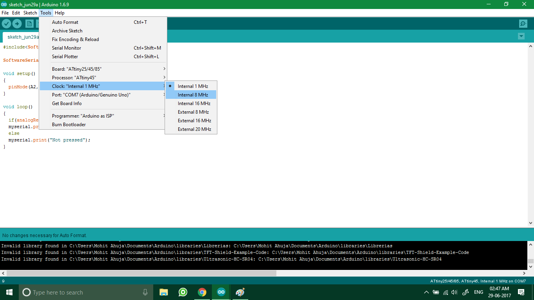Select Internal 8 MHz clock option
This screenshot has height=300, width=534.
point(191,95)
